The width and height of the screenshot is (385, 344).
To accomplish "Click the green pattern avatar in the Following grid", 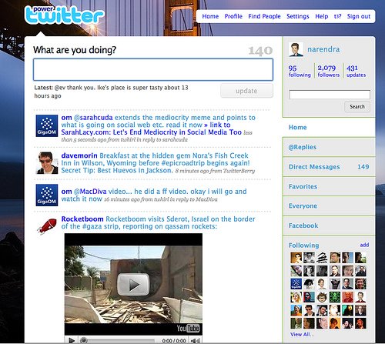I will pos(335,297).
